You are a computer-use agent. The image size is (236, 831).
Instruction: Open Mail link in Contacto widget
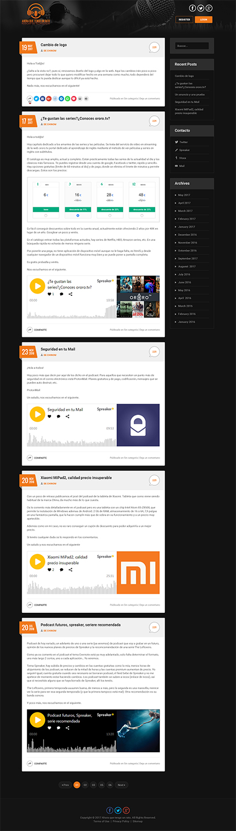pyautogui.click(x=180, y=166)
